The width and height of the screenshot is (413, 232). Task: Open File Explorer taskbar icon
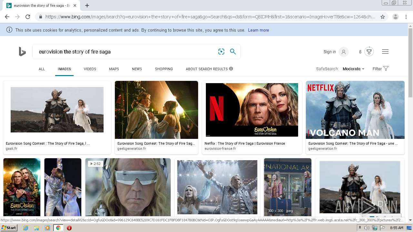pos(36,228)
